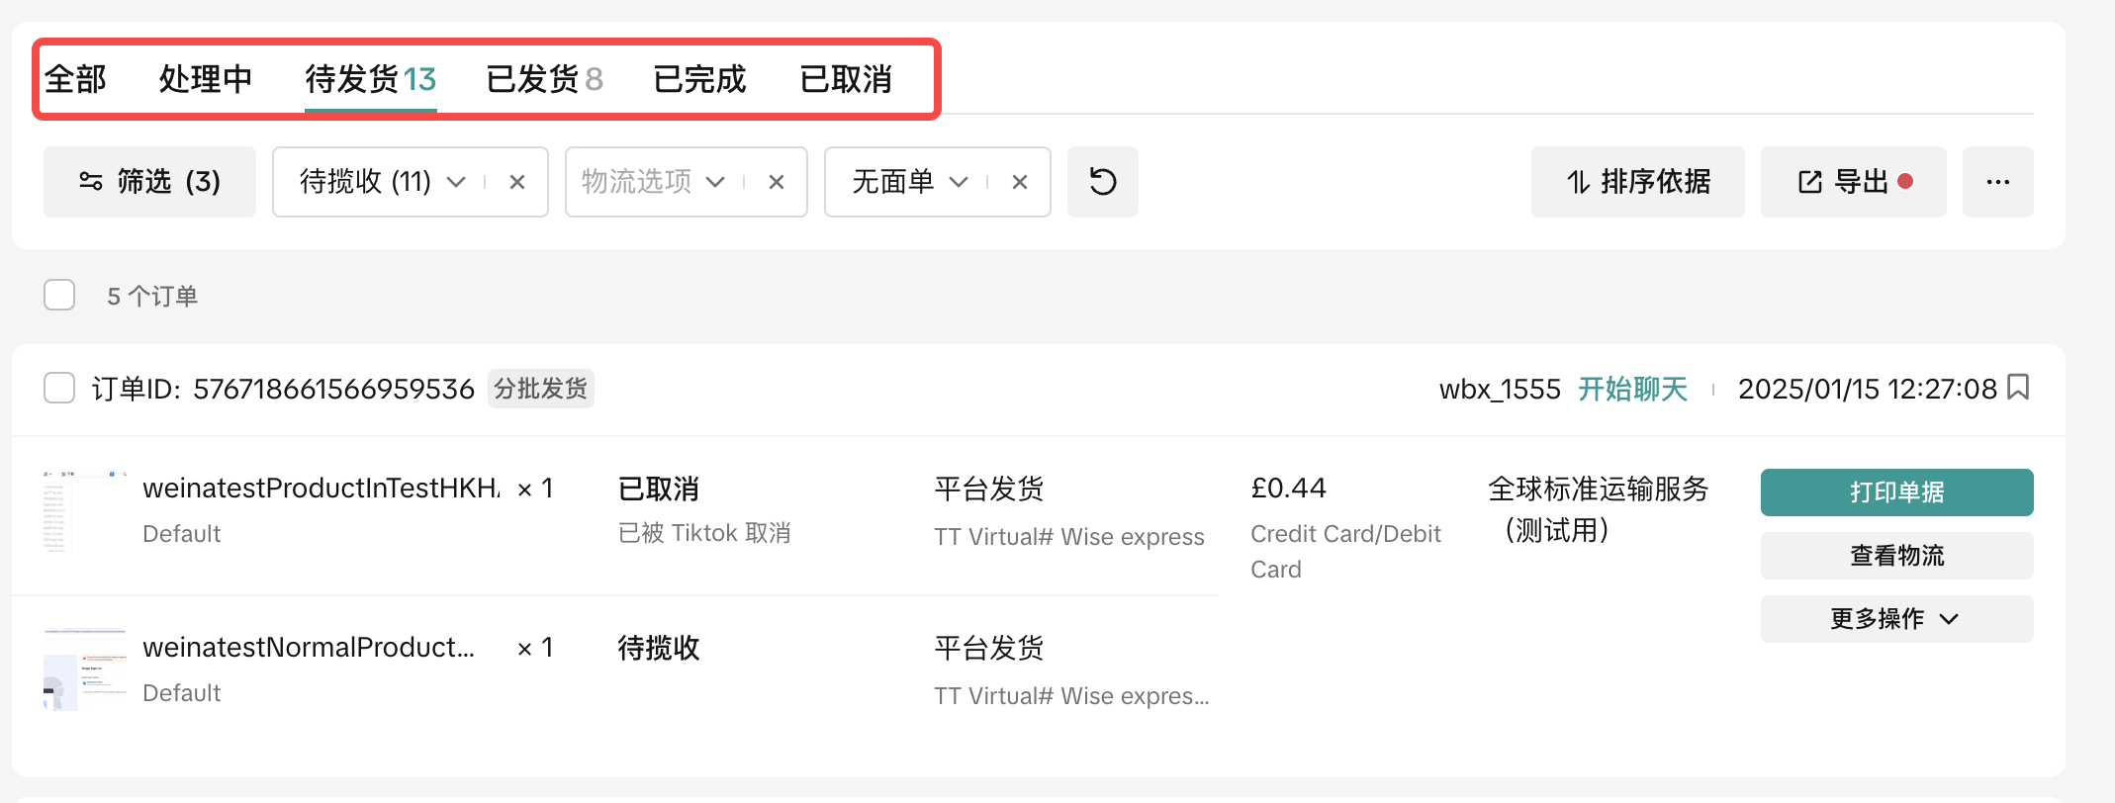Click the 导出 export button
The image size is (2115, 803).
pyautogui.click(x=1852, y=182)
